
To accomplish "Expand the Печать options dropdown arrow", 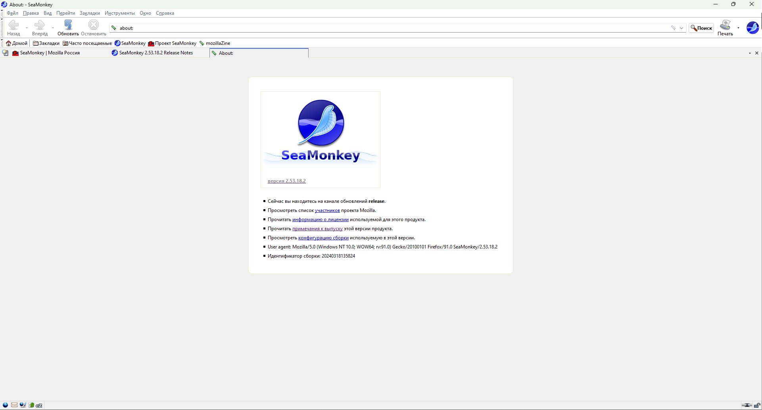I will pos(738,28).
